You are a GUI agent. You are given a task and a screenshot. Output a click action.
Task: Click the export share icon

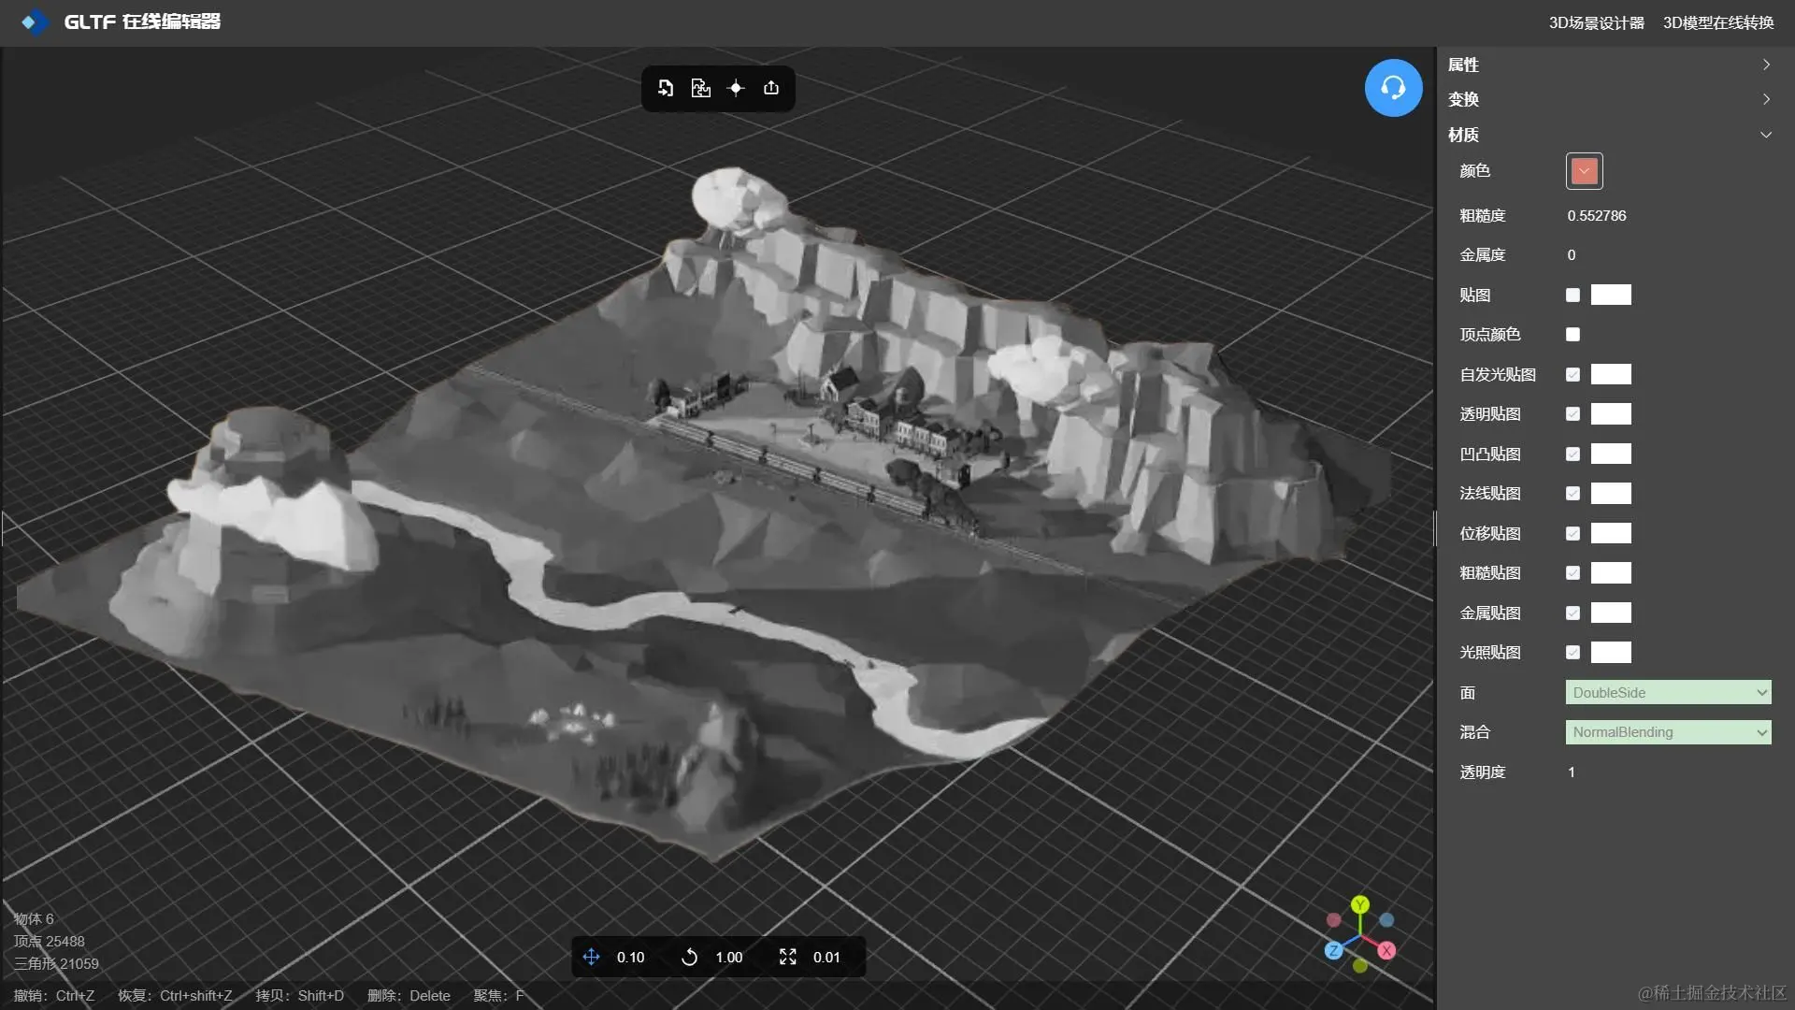click(x=771, y=88)
